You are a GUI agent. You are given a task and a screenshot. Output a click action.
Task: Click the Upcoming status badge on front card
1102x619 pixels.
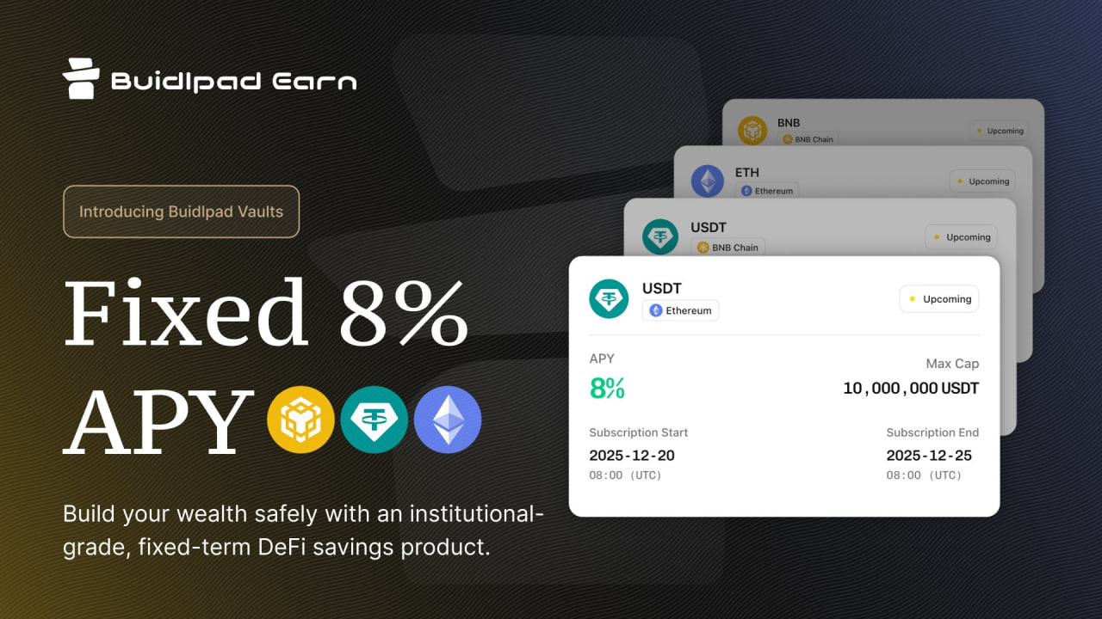coord(939,299)
